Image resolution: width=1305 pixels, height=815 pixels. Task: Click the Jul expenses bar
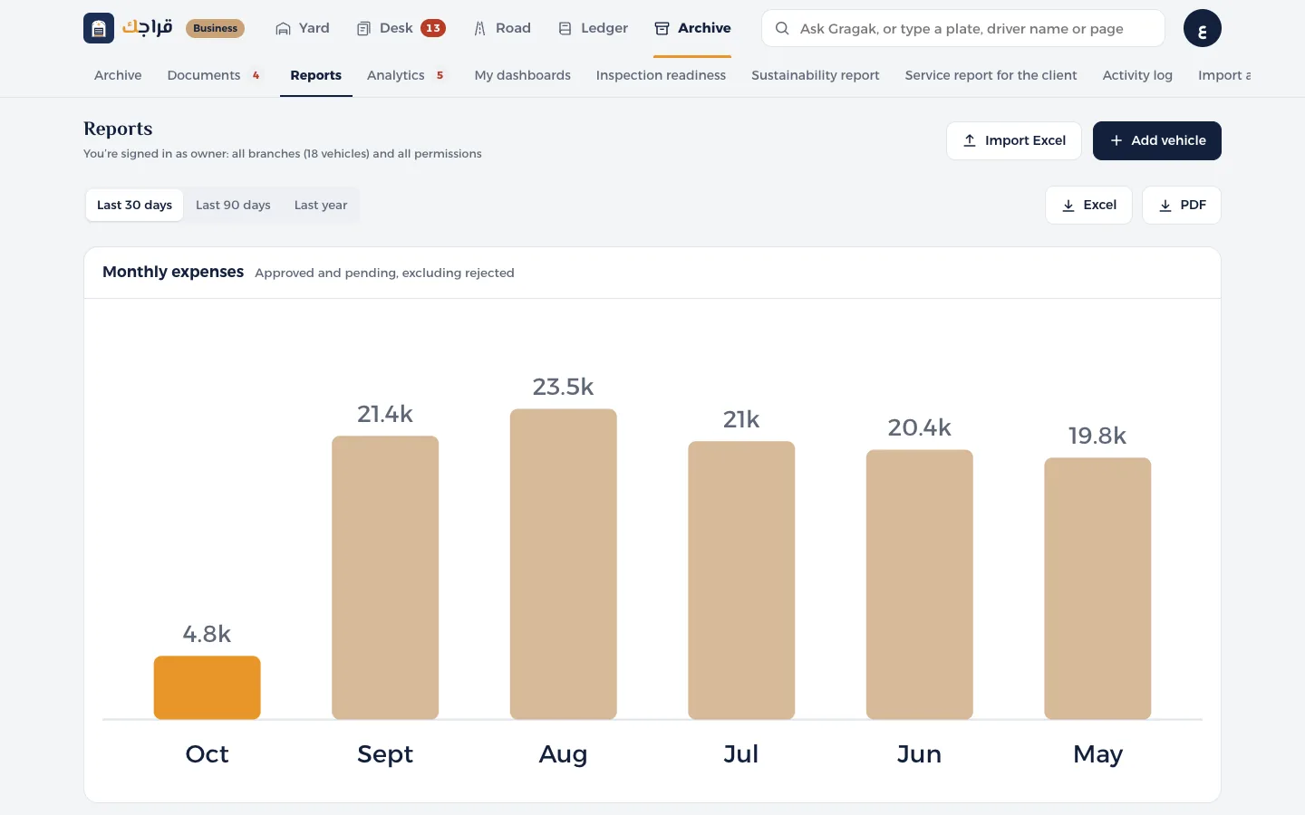741,580
